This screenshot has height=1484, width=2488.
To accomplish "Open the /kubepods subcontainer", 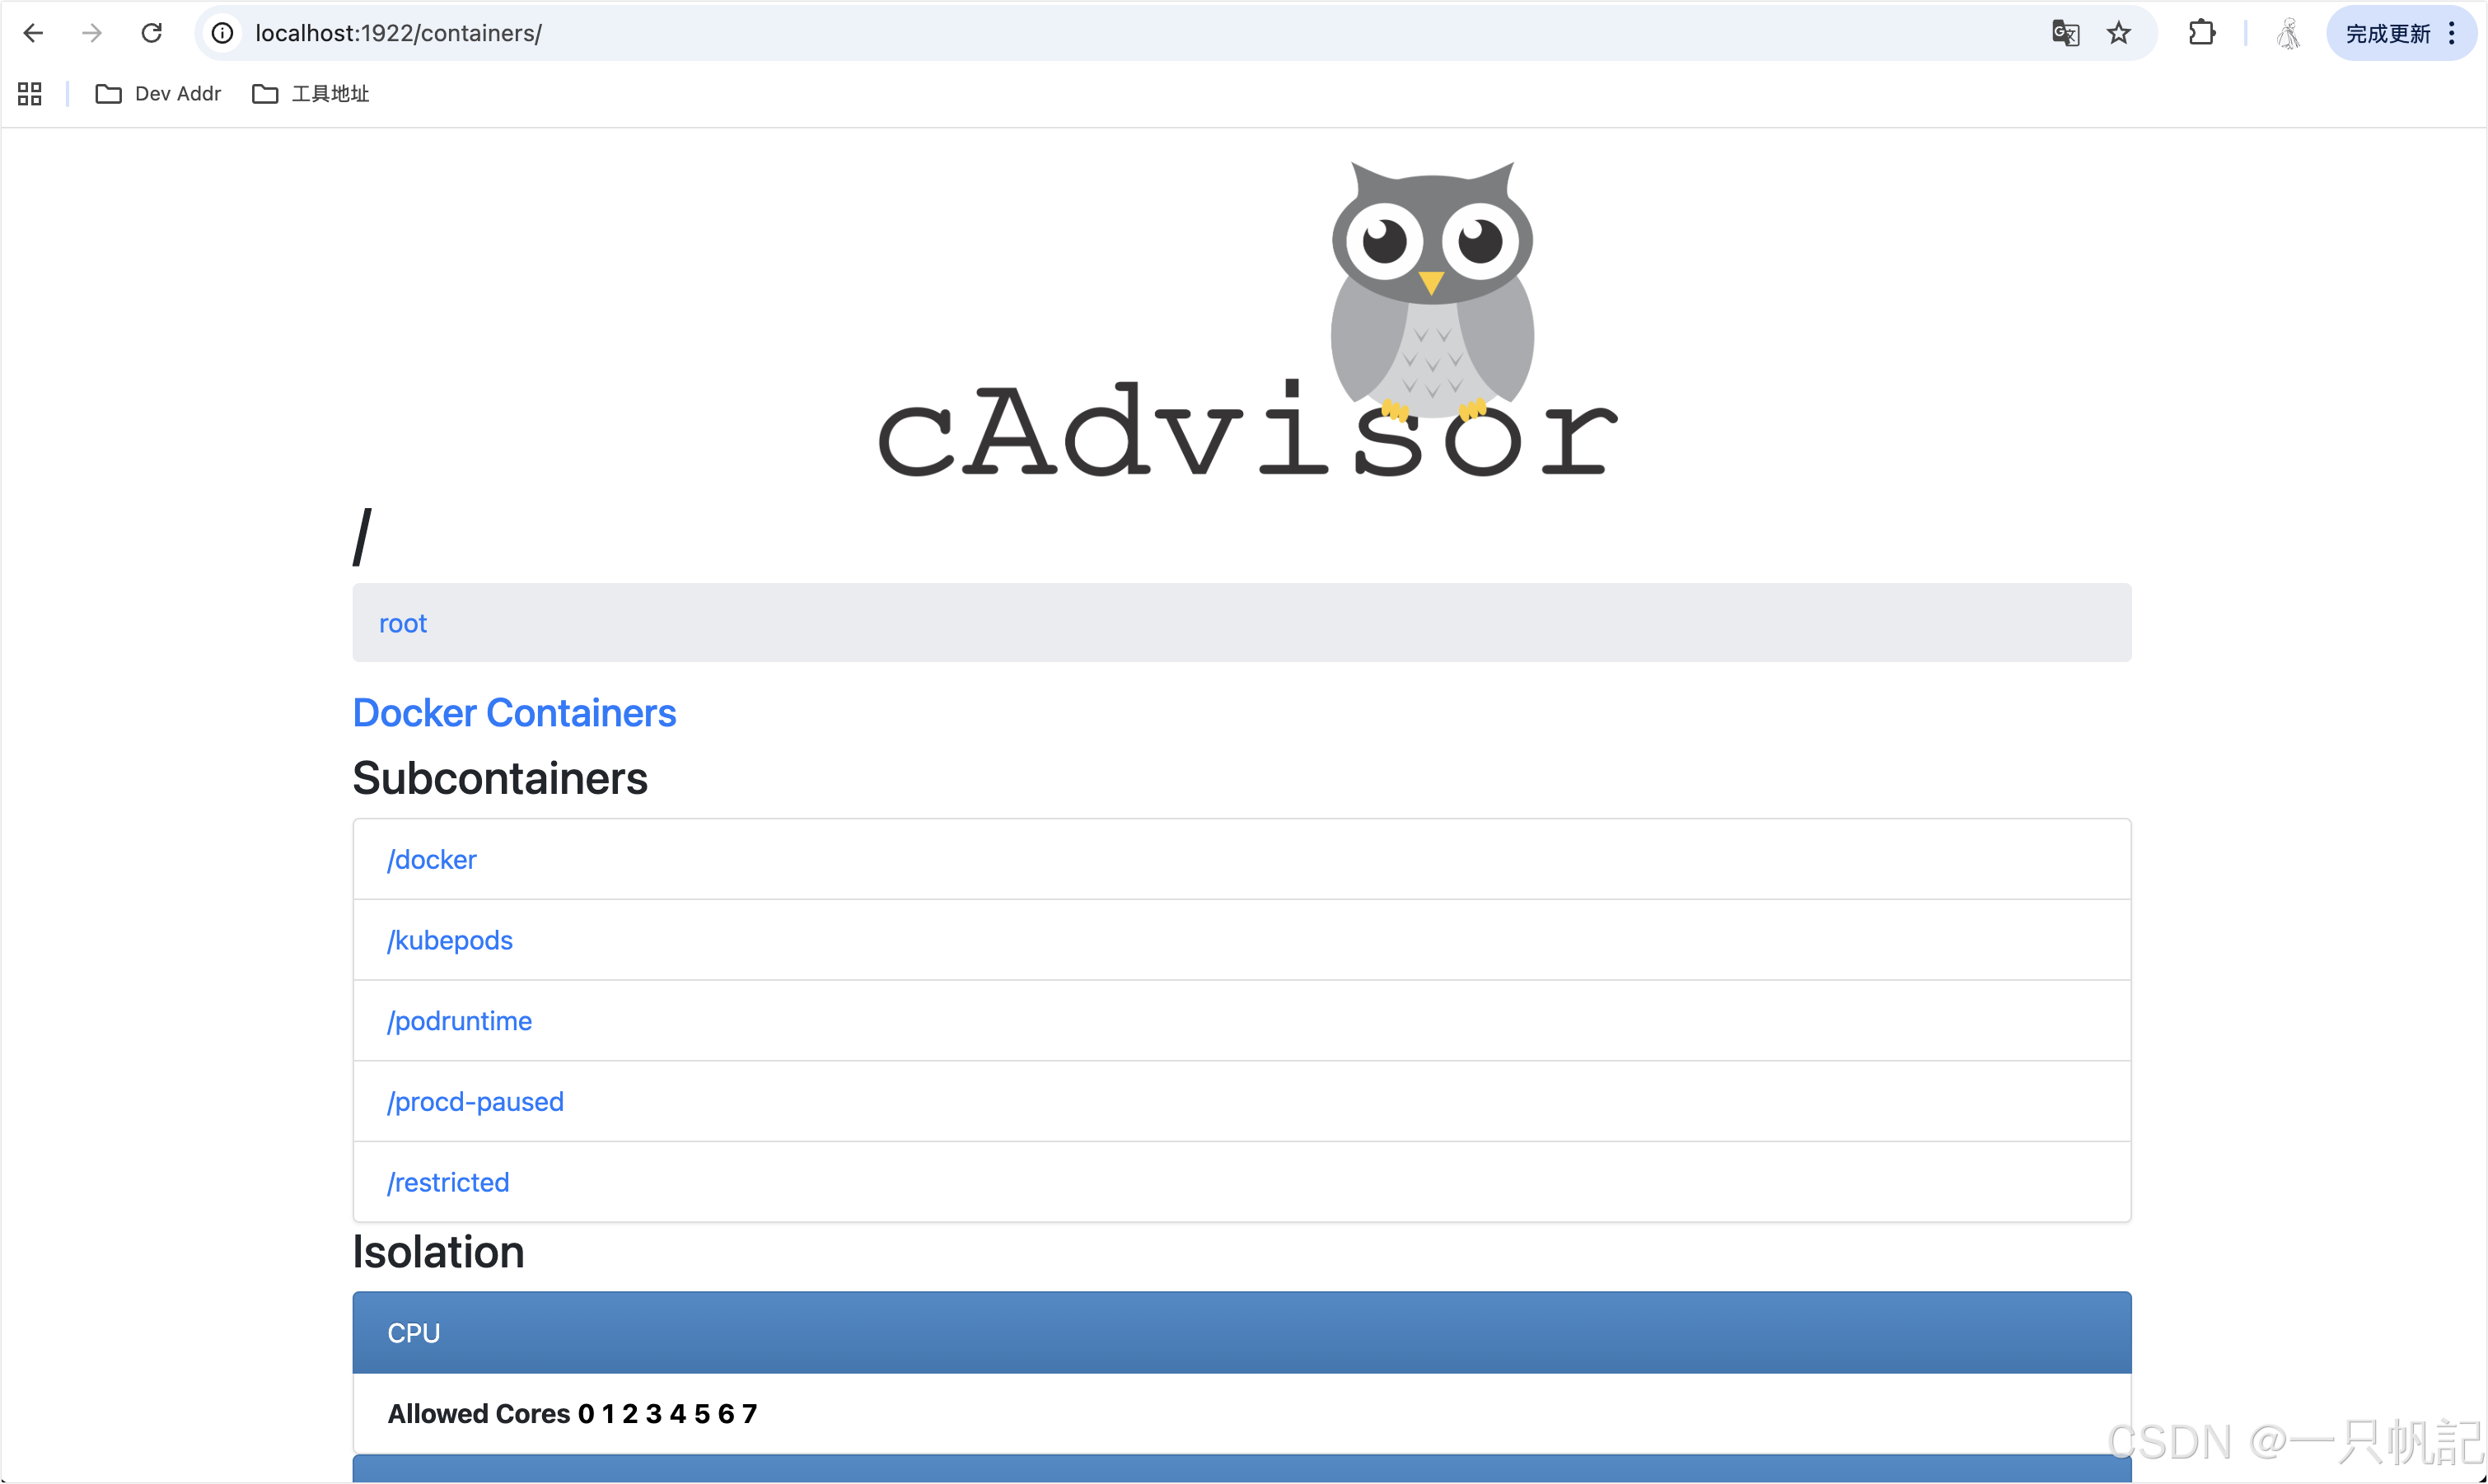I will (x=449, y=940).
